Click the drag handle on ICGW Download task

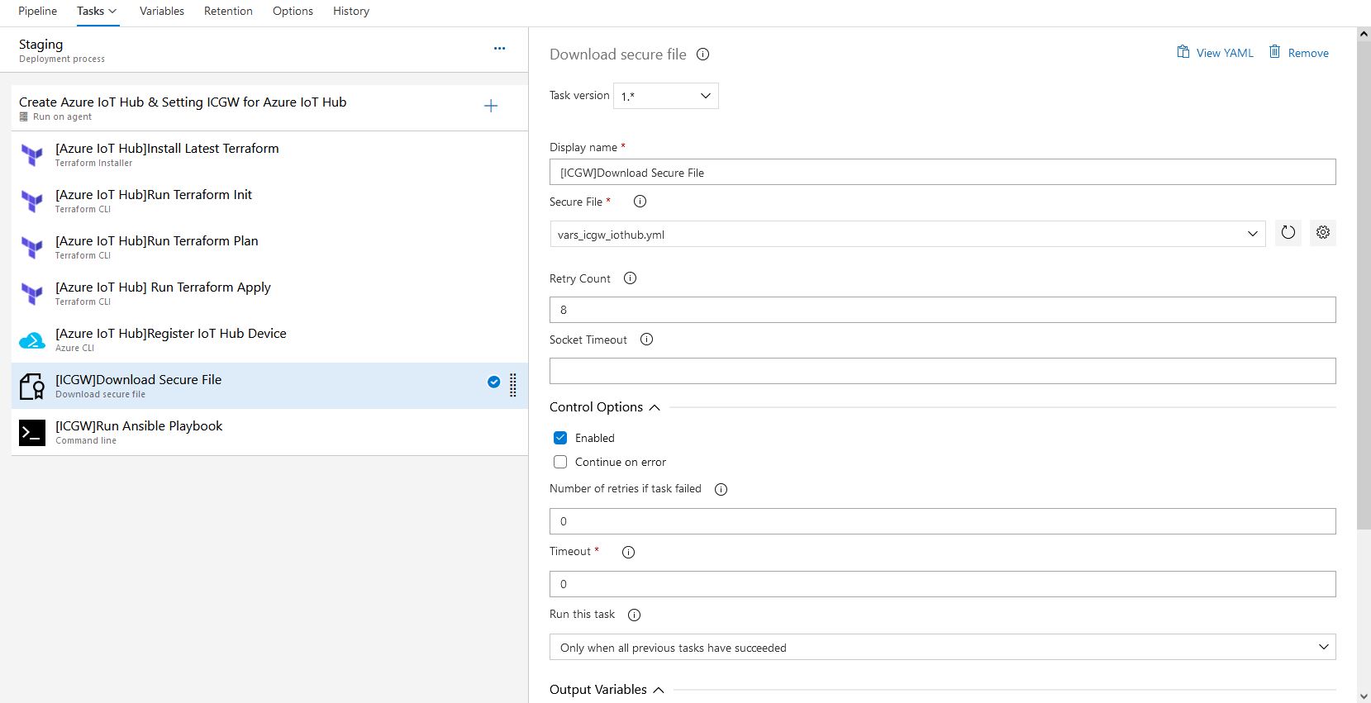513,385
